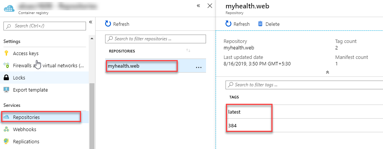Click the REPOSITORIES column header
This screenshot has height=149, width=383.
pos(122,51)
